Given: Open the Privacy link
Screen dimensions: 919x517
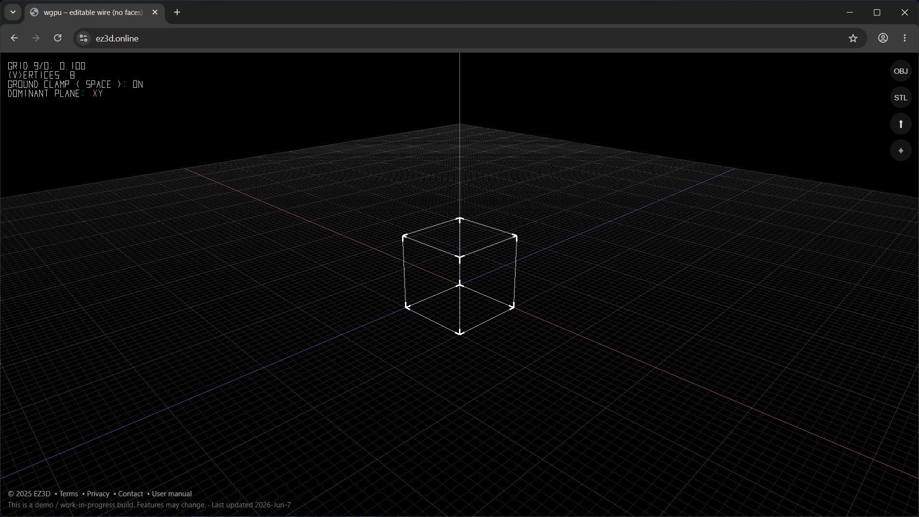Looking at the screenshot, I should click(x=98, y=494).
